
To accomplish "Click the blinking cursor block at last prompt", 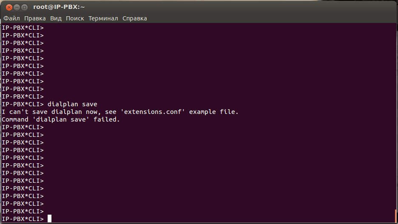I will tap(49, 219).
